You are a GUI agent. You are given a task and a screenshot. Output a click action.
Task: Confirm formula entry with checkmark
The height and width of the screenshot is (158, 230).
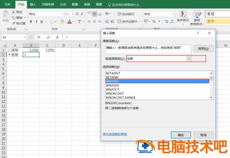[x=48, y=37]
